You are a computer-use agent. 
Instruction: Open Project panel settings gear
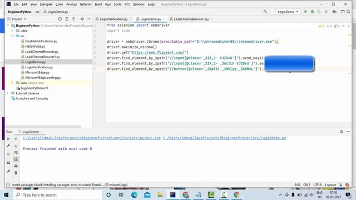82,19
